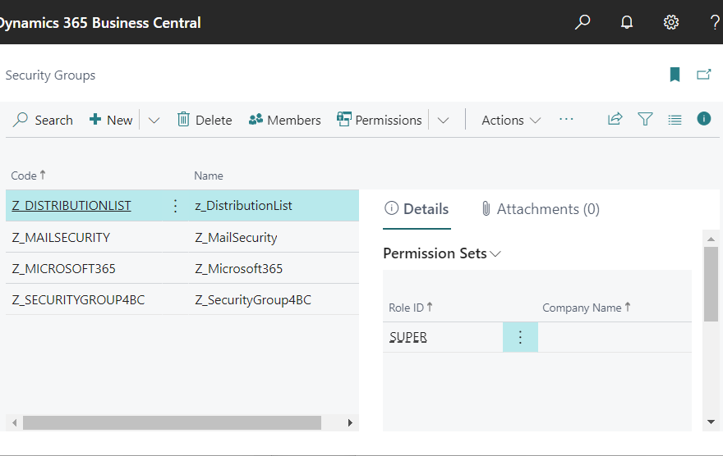
Task: Click the Search action in toolbar
Action: pyautogui.click(x=43, y=120)
